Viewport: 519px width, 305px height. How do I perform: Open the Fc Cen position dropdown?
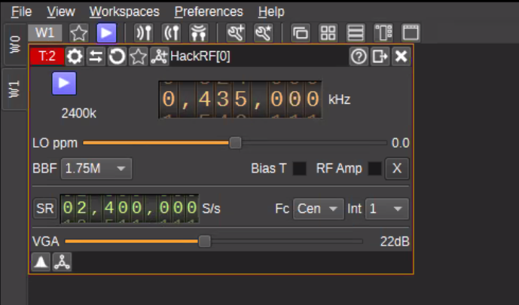click(x=319, y=209)
